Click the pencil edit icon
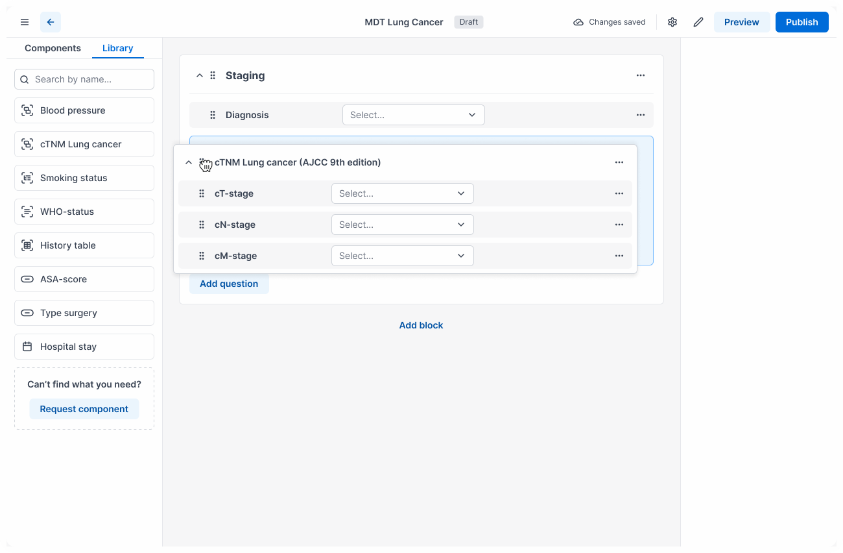 click(698, 22)
